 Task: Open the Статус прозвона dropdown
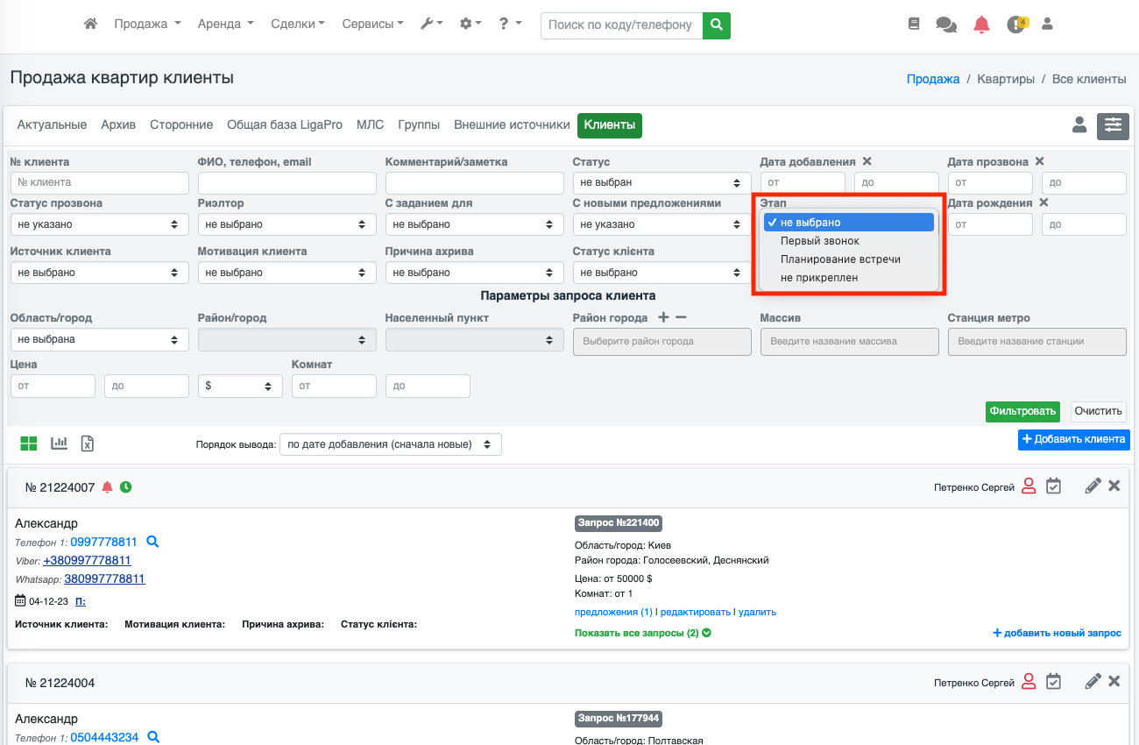coord(99,224)
